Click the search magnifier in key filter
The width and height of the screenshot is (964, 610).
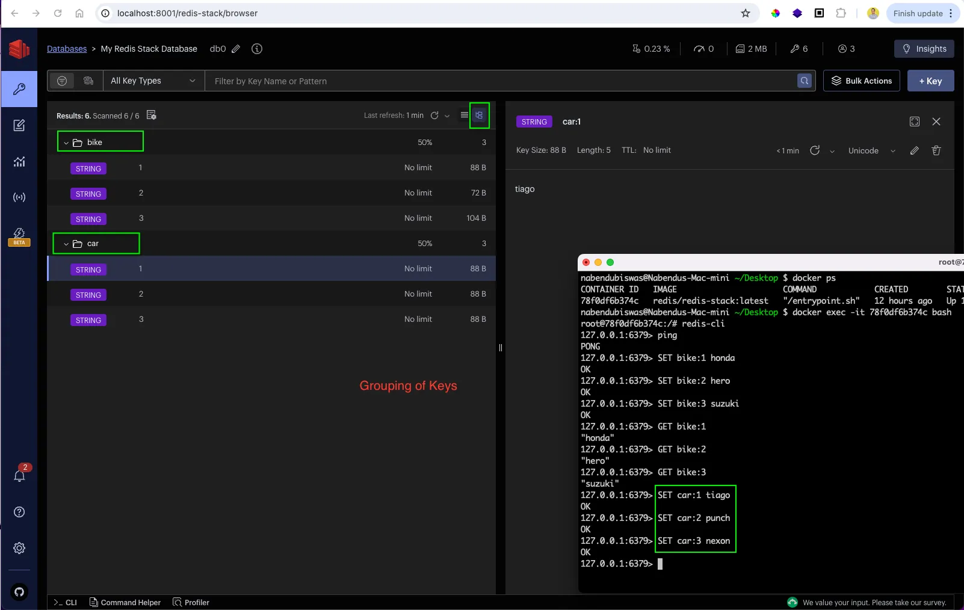point(805,81)
